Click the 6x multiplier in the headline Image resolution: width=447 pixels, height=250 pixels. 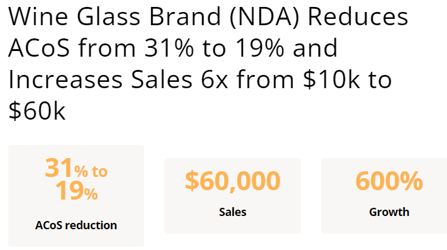[x=215, y=80]
